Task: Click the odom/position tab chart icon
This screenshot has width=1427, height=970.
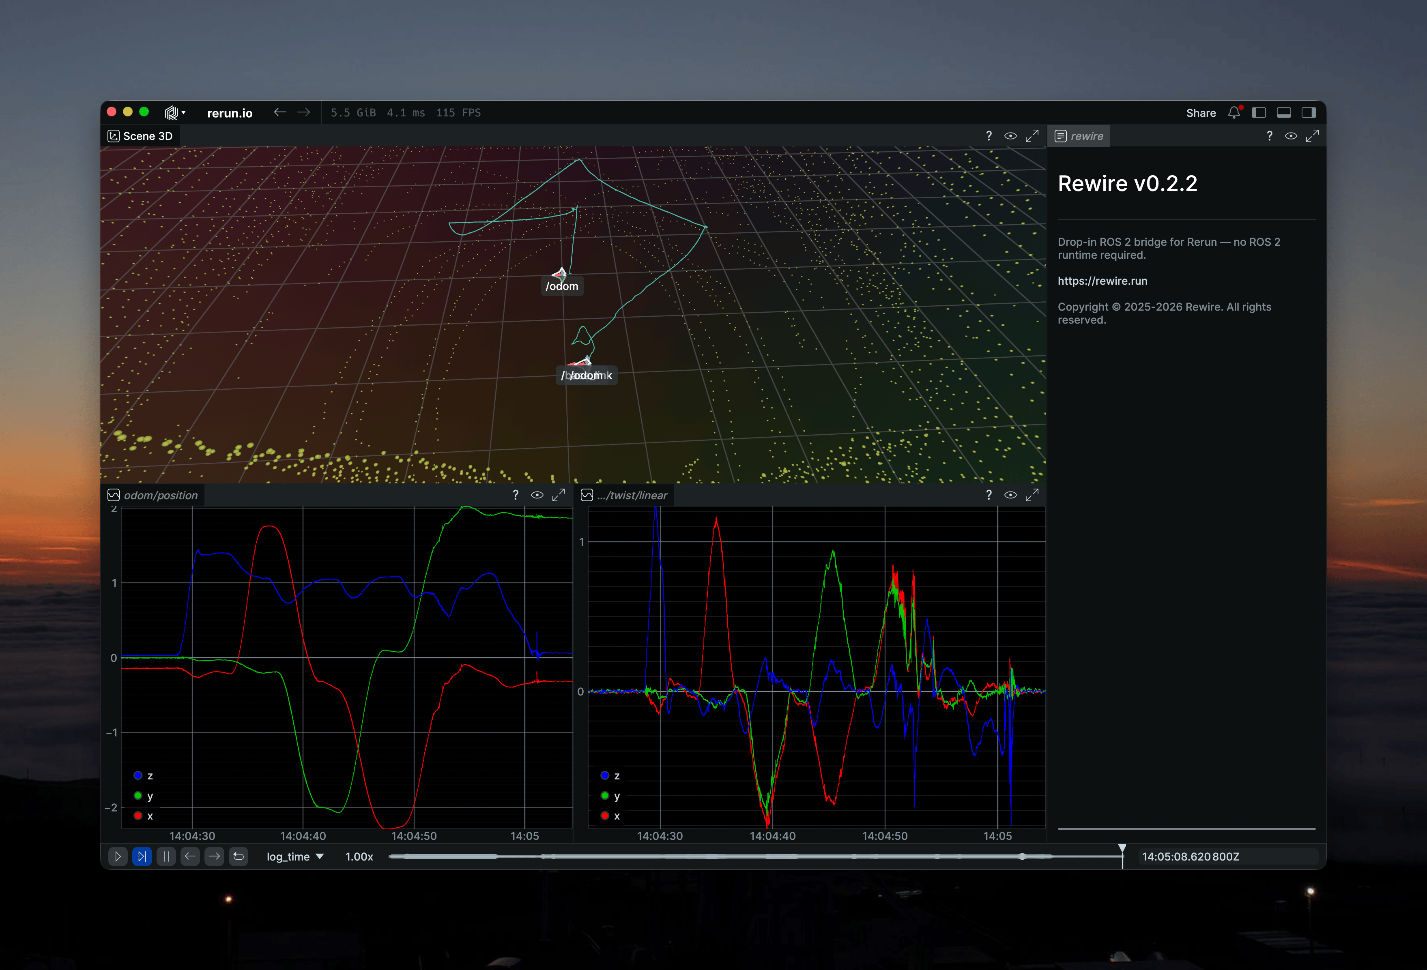Action: point(114,496)
